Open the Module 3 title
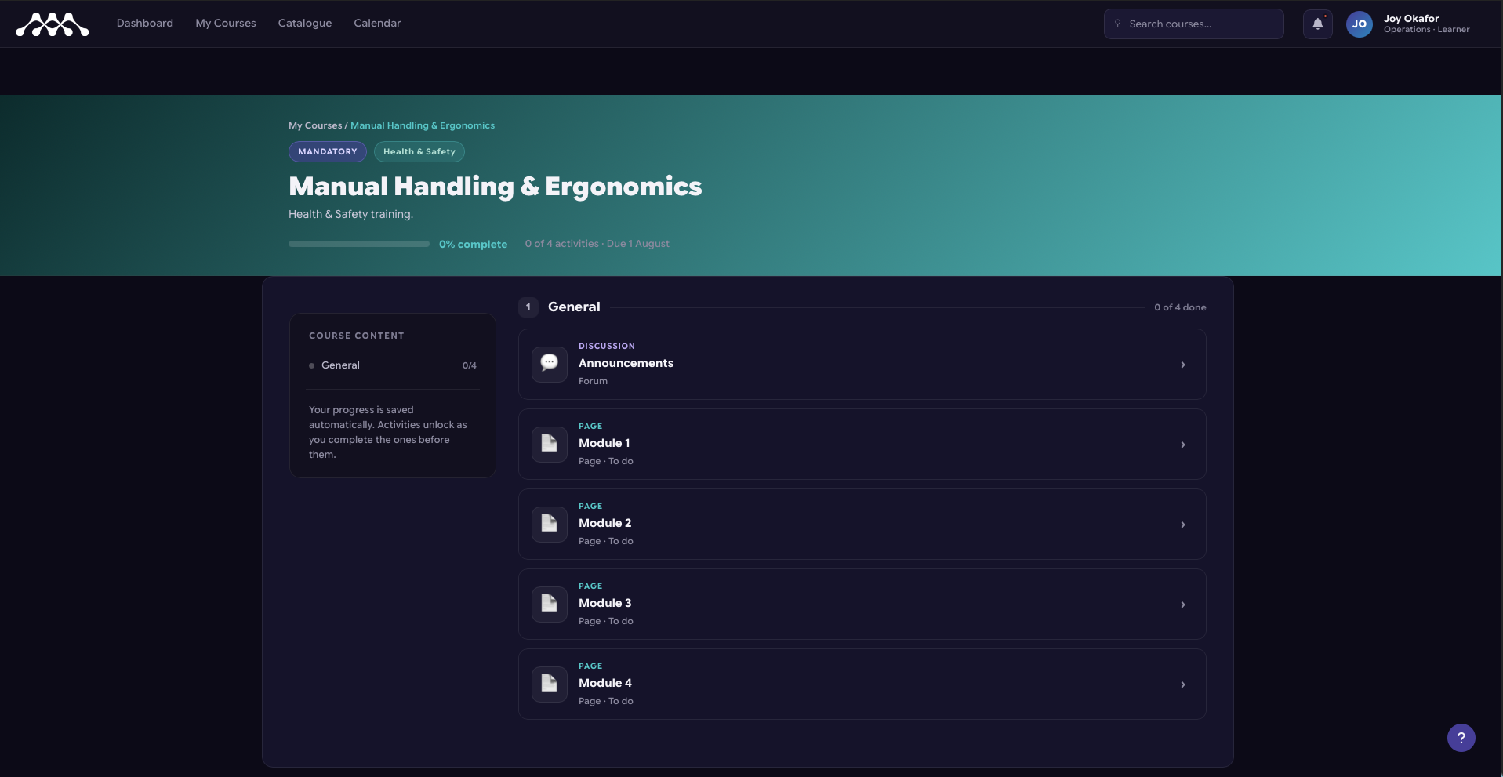 [x=605, y=603]
